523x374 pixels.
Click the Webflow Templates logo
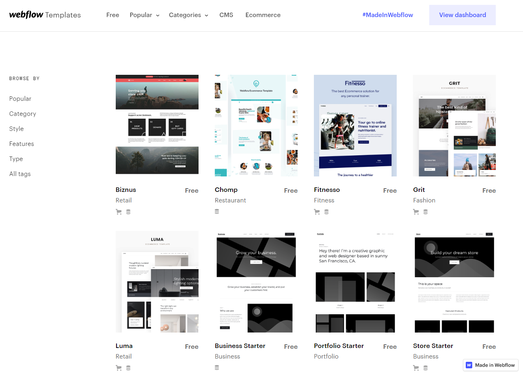(x=45, y=15)
